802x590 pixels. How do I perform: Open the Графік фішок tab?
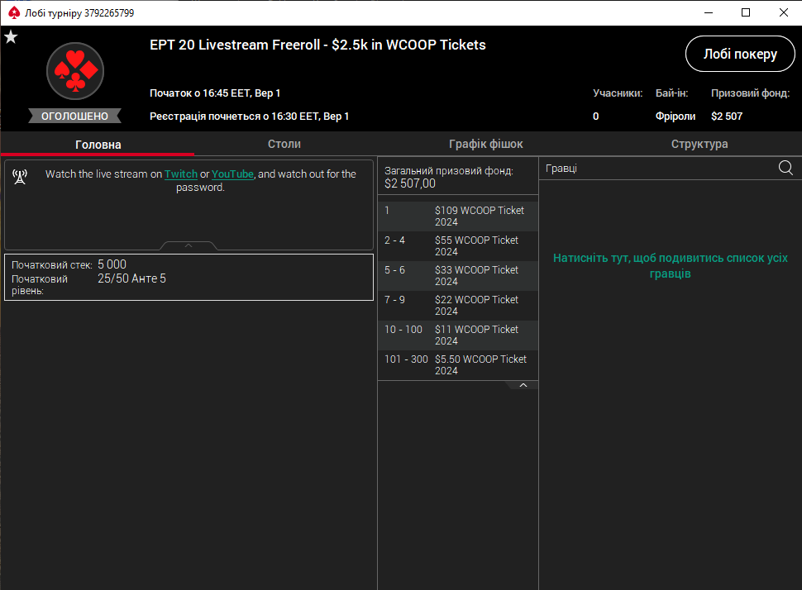[x=486, y=144]
